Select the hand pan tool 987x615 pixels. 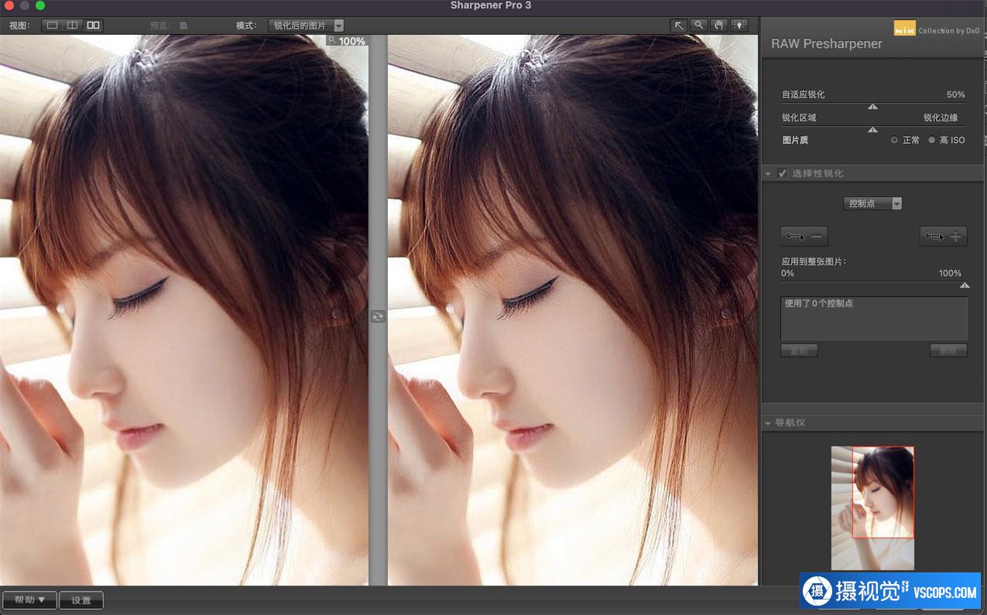(719, 26)
